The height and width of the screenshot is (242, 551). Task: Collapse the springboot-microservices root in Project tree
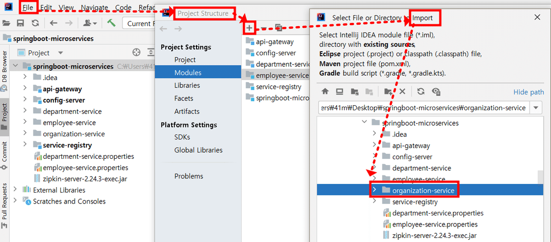click(x=15, y=66)
